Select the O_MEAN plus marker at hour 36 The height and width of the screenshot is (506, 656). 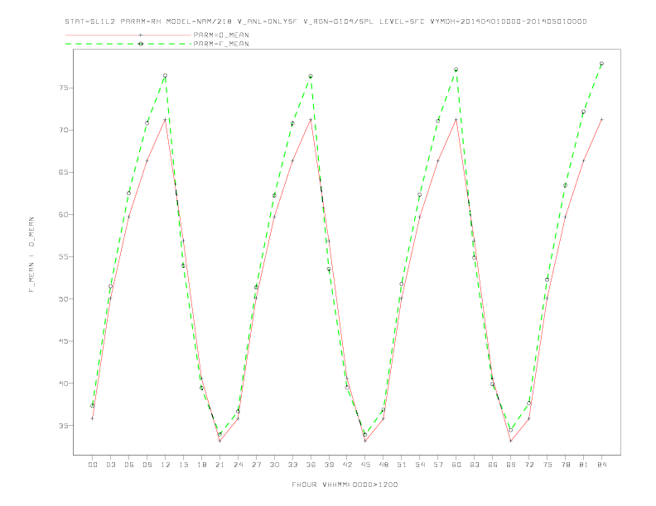coord(311,120)
